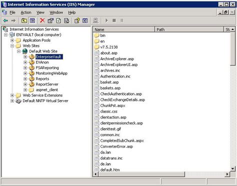Open the View menu
237x186 pixels.
point(40,12)
